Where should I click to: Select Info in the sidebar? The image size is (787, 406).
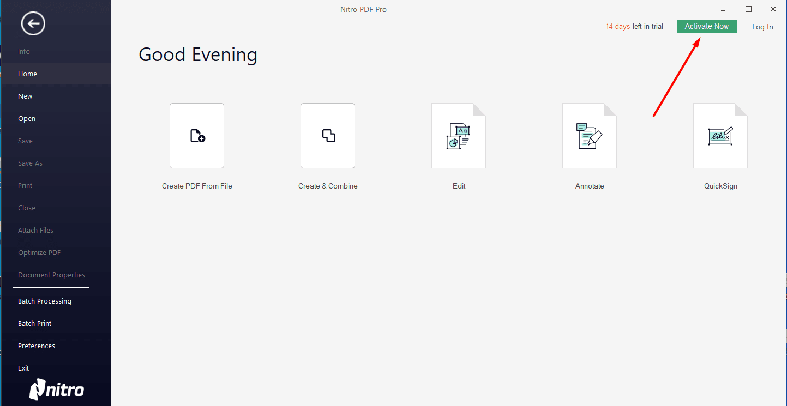click(x=24, y=52)
